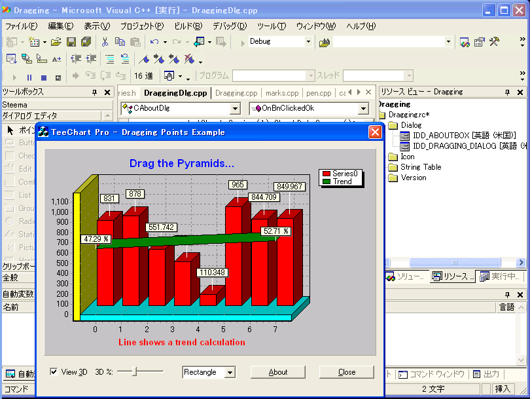
Task: Open the 編集(E) menu
Action: (x=60, y=26)
